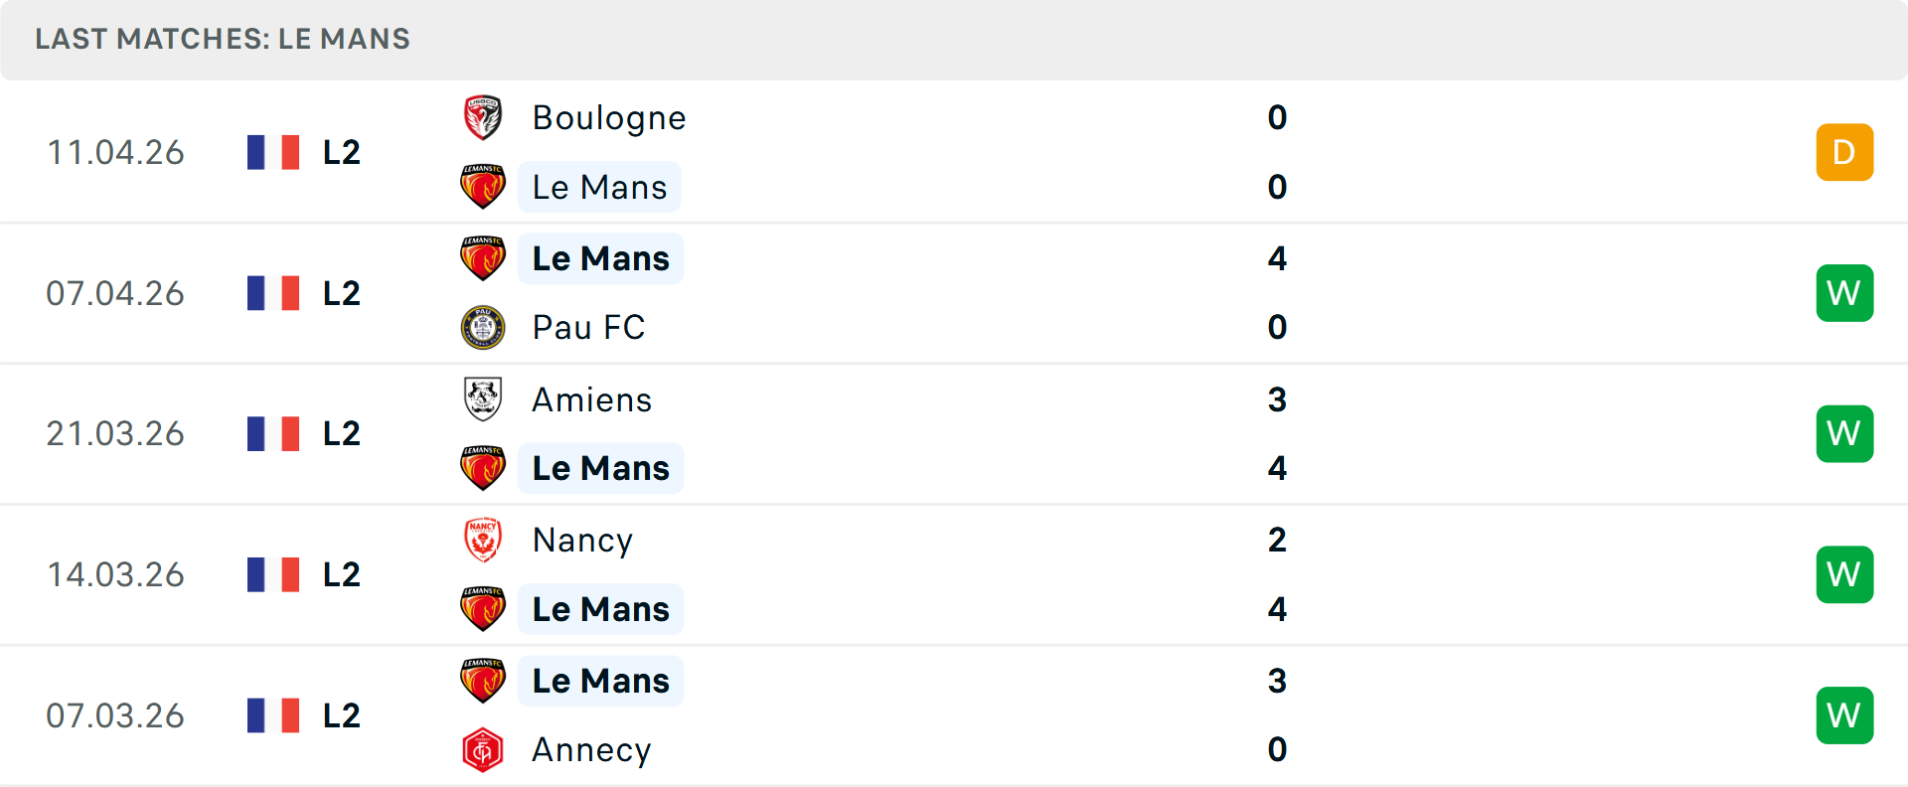Viewport: 1908px width, 787px height.
Task: Click the Annecy club crest
Action: (483, 750)
